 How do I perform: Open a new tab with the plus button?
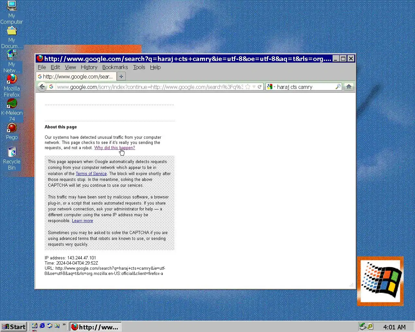[x=121, y=77]
